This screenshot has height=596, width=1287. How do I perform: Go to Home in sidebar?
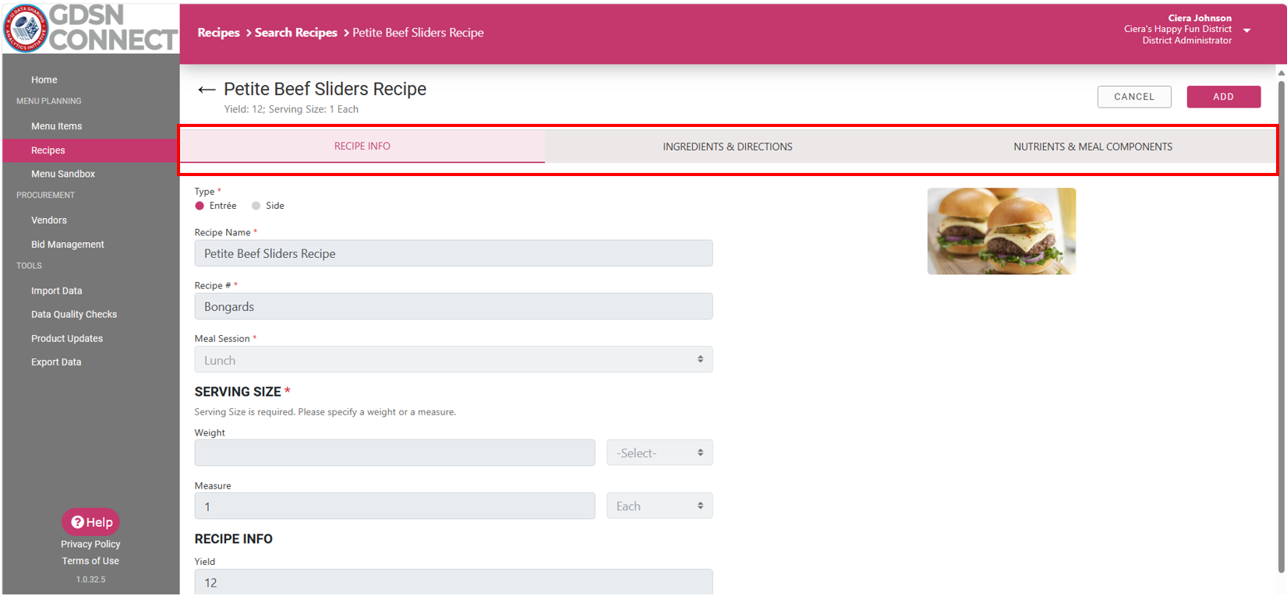coord(44,79)
